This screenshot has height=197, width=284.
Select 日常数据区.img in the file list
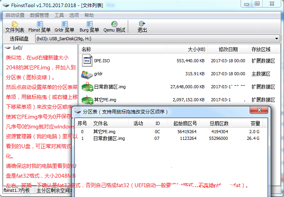[x=110, y=87]
